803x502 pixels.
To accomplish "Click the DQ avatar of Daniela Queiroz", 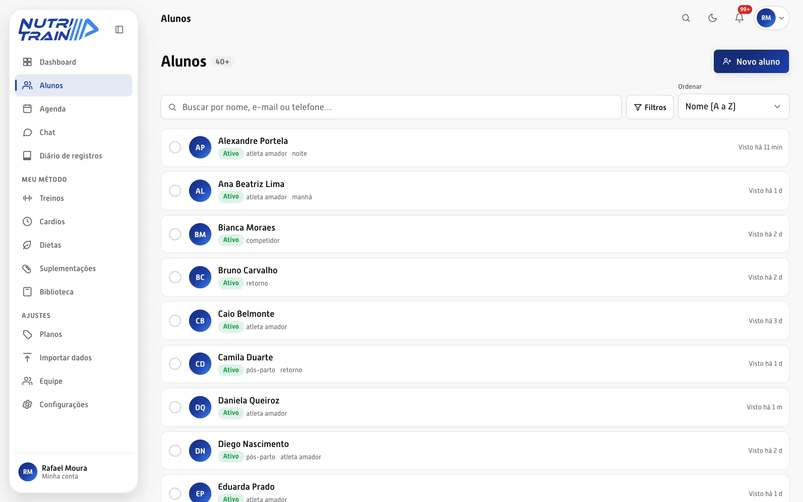I will tap(200, 407).
